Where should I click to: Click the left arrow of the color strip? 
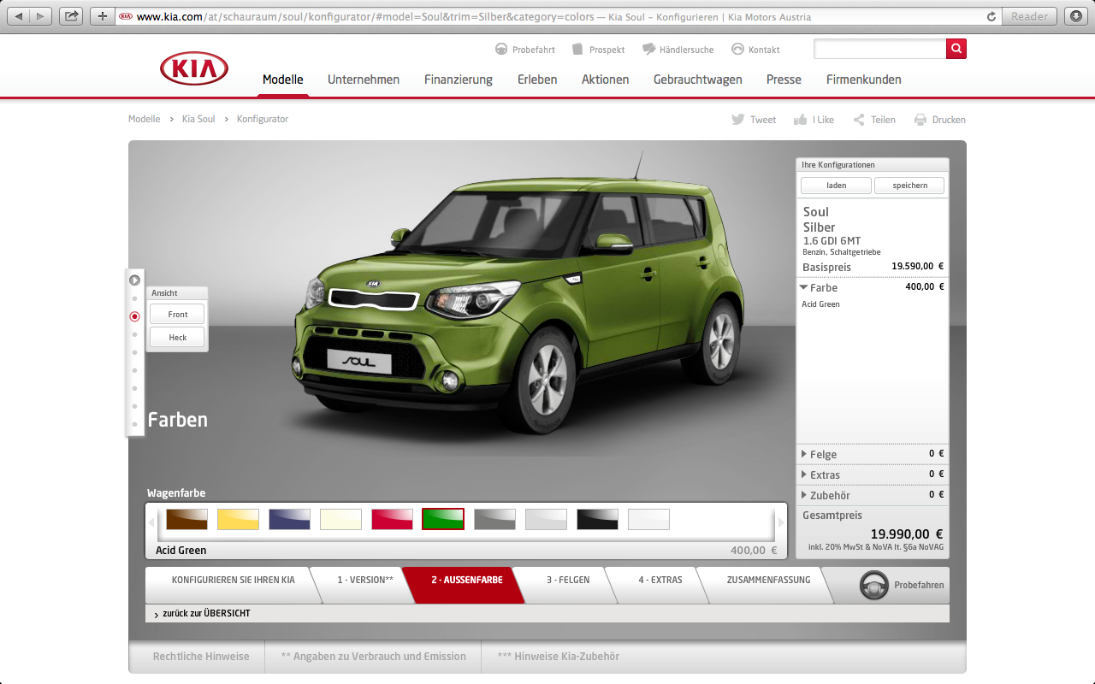151,521
